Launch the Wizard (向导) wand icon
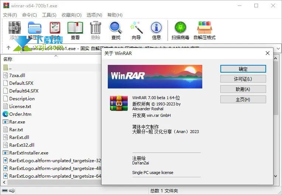This screenshot has height=195, width=282. (x=136, y=29)
